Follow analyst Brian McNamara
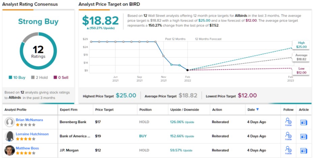The width and height of the screenshot is (316, 159). pos(288,122)
